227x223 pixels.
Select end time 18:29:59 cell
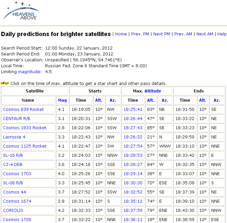point(185,137)
